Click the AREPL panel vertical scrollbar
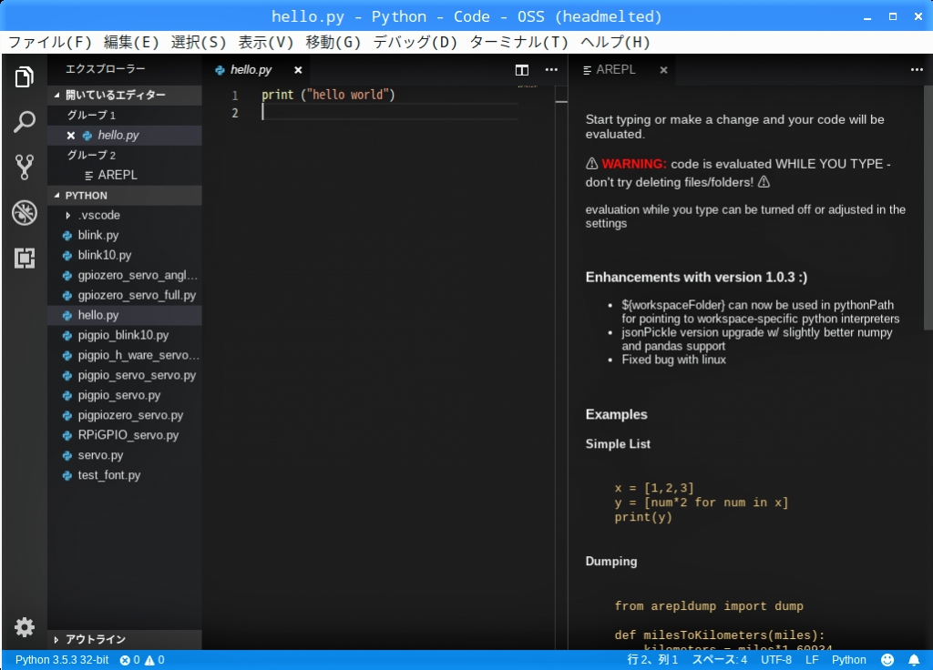This screenshot has width=933, height=670. click(928, 208)
